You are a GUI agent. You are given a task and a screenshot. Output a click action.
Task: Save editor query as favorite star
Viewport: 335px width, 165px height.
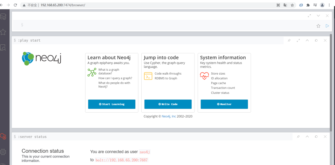click(x=318, y=26)
